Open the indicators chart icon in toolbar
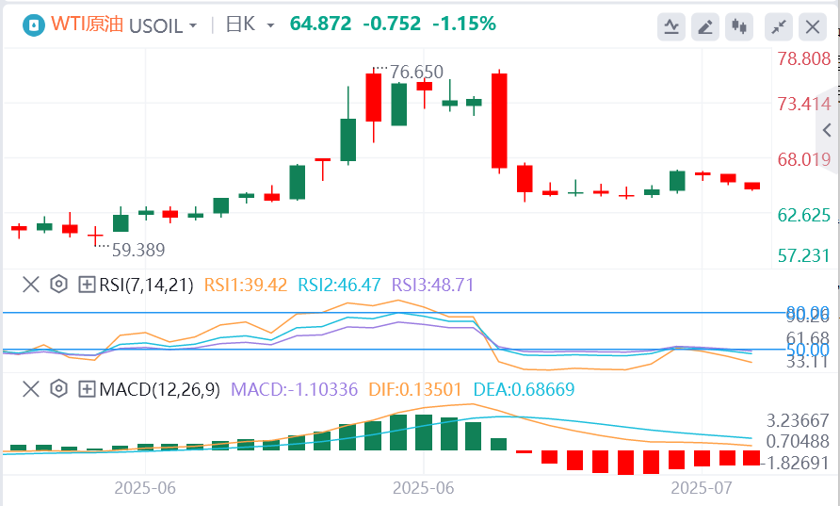This screenshot has width=840, height=506. [x=672, y=26]
